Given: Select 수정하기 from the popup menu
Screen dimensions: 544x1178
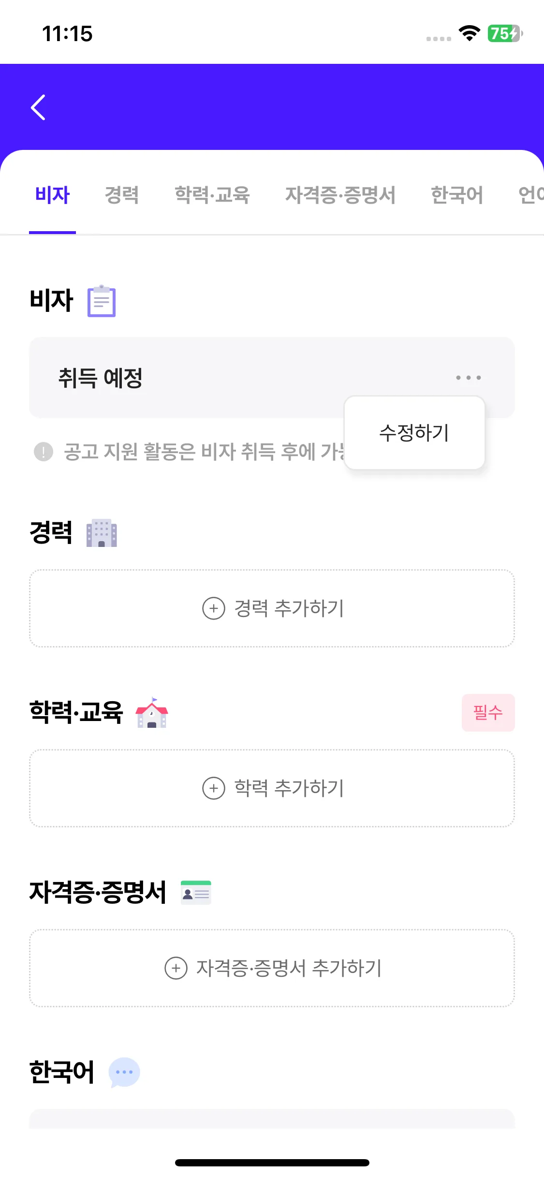Looking at the screenshot, I should [x=414, y=432].
